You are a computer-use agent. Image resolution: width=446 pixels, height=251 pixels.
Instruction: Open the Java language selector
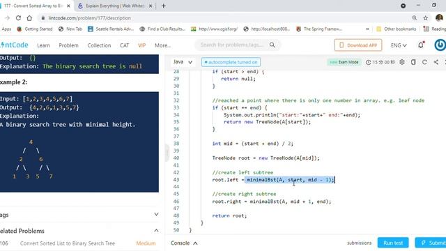(183, 62)
